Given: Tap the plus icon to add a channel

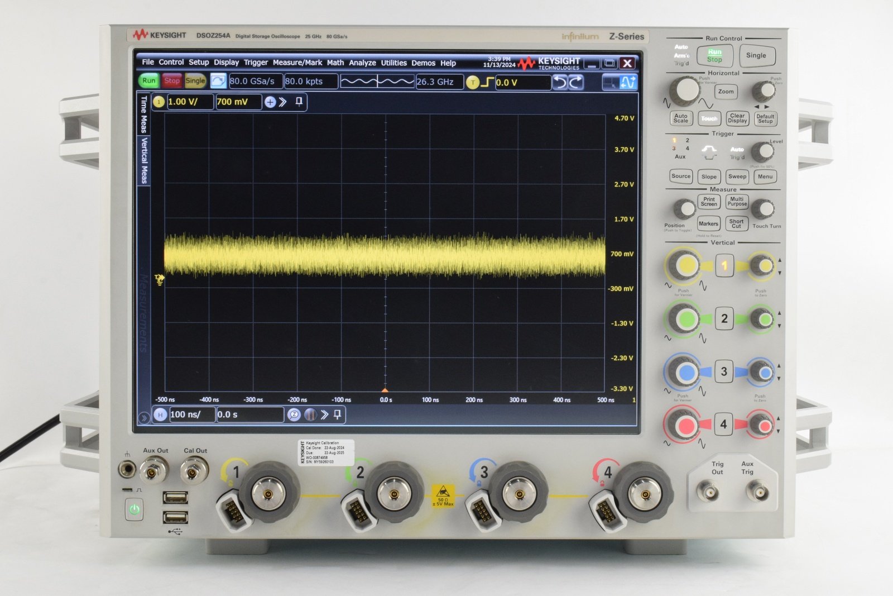Looking at the screenshot, I should (x=270, y=102).
